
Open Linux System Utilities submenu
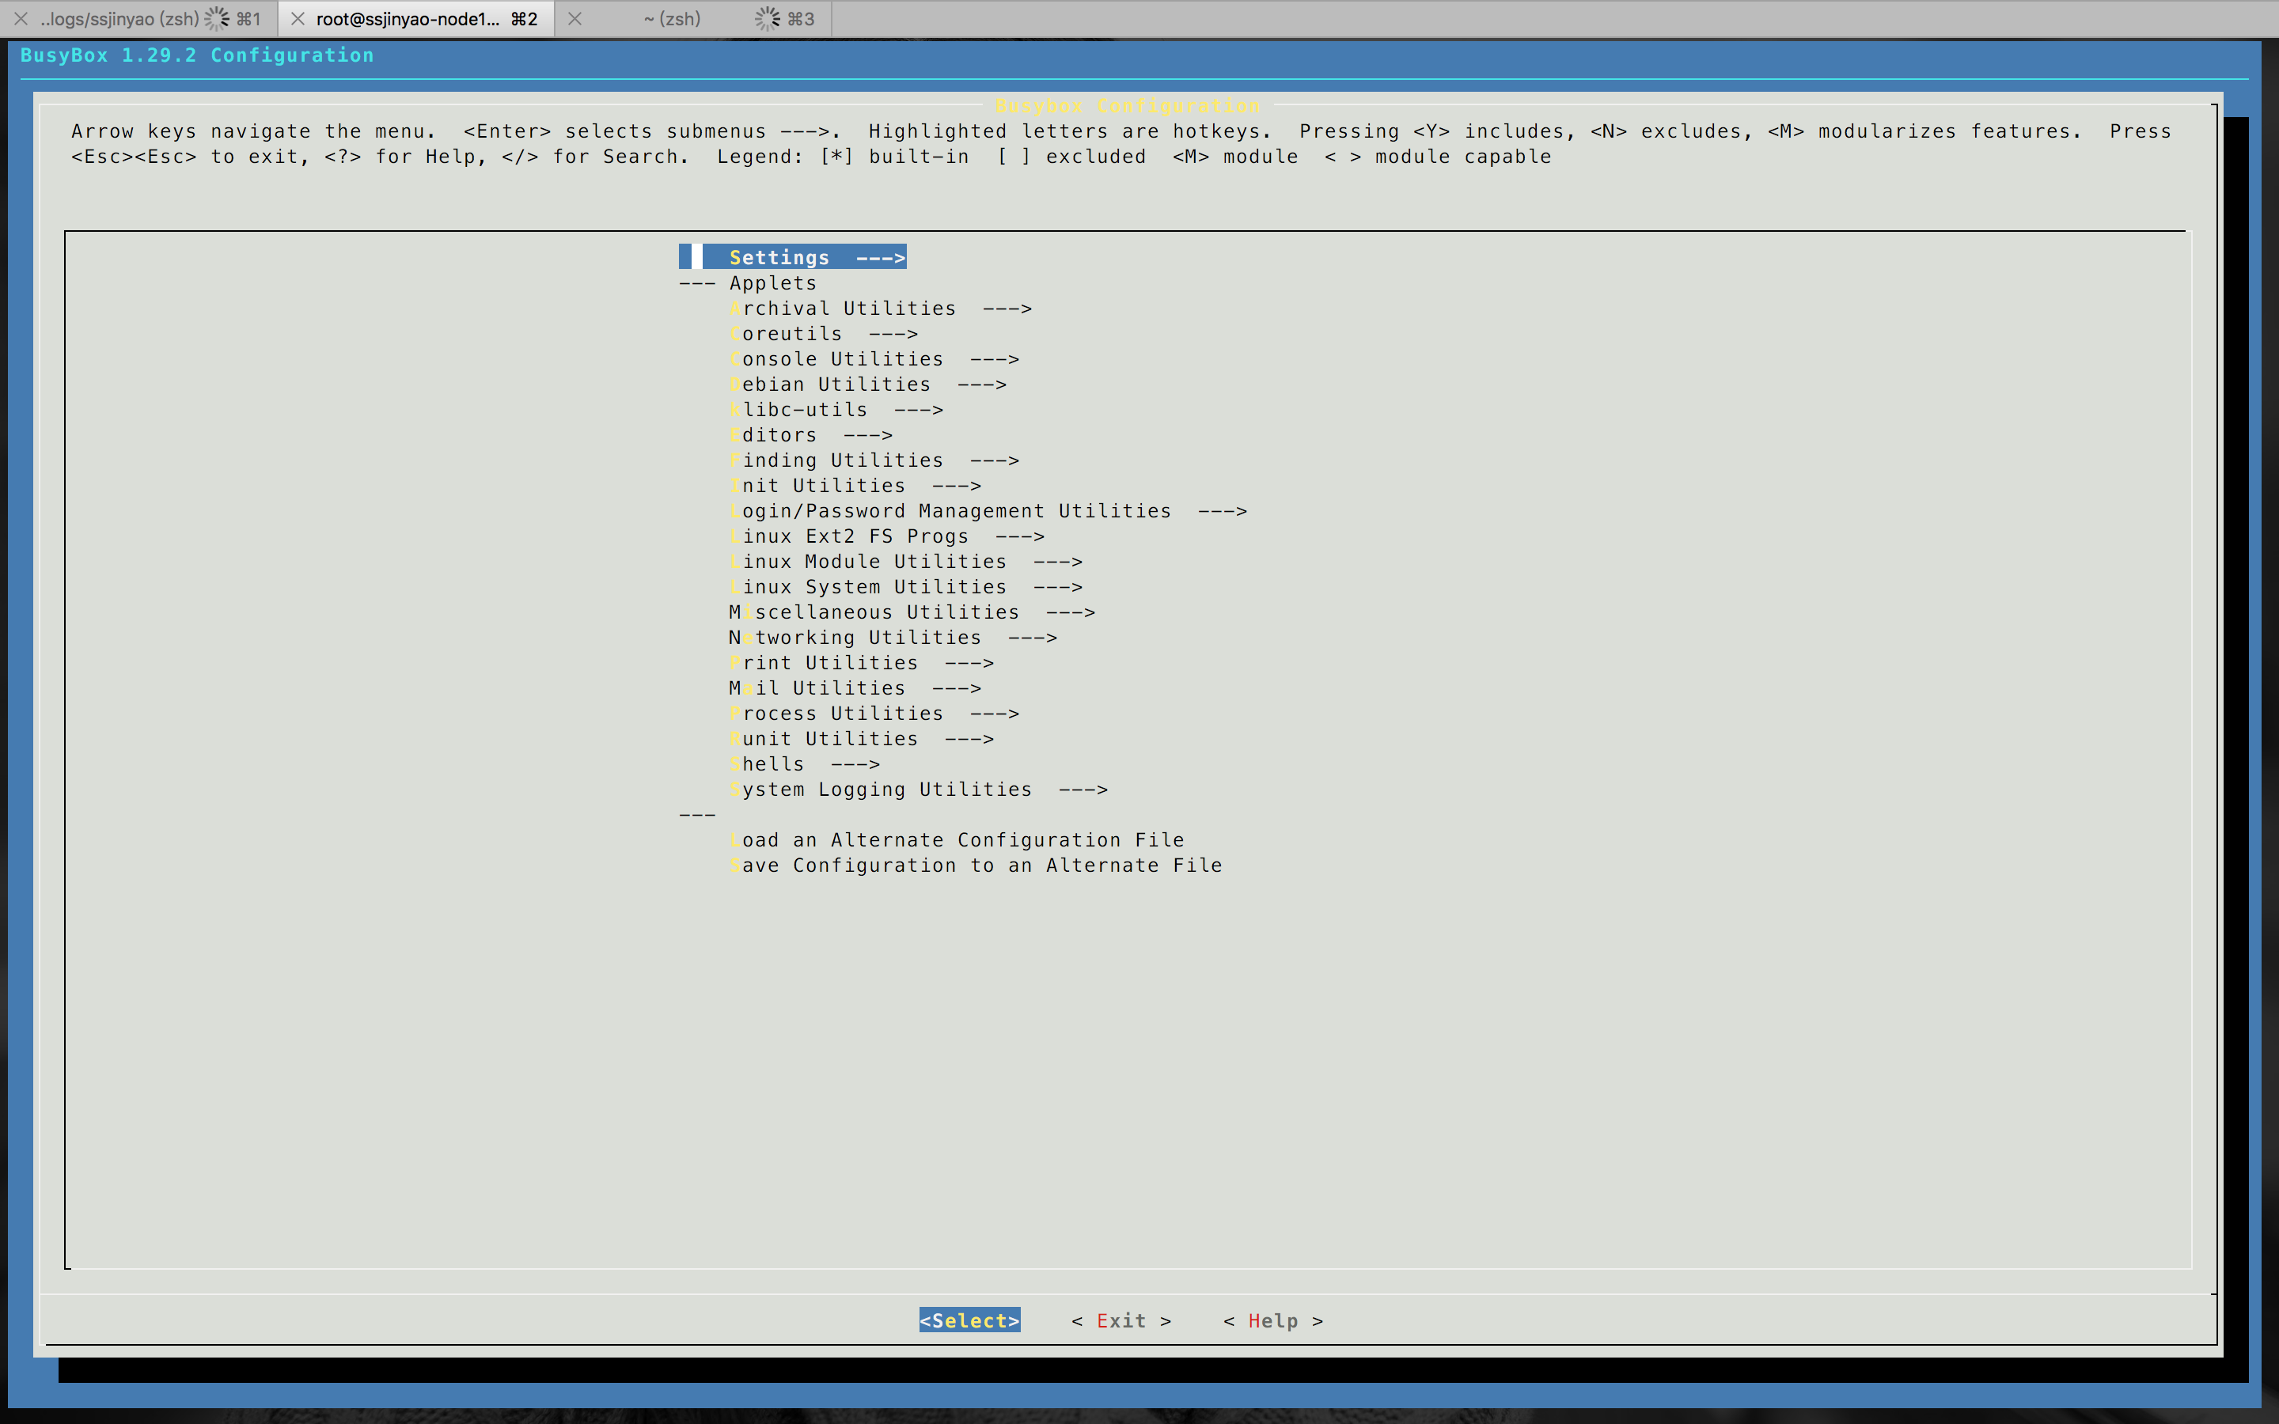point(906,587)
